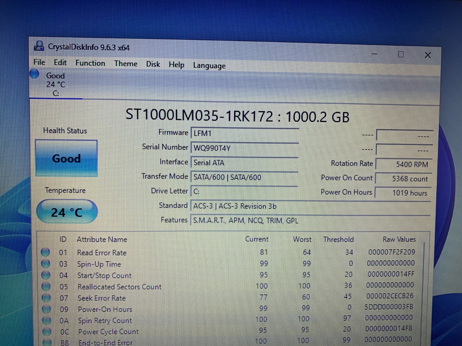Open the Language menu
Image resolution: width=462 pixels, height=346 pixels.
click(x=209, y=66)
